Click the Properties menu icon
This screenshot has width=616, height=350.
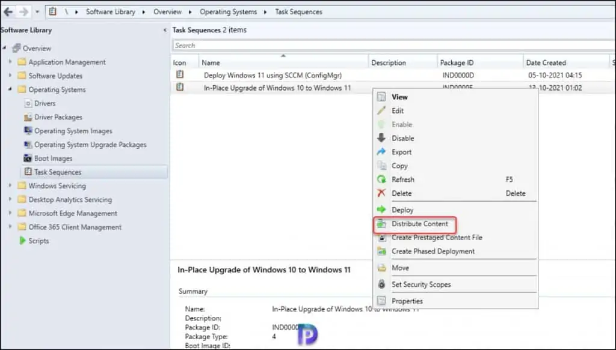381,301
